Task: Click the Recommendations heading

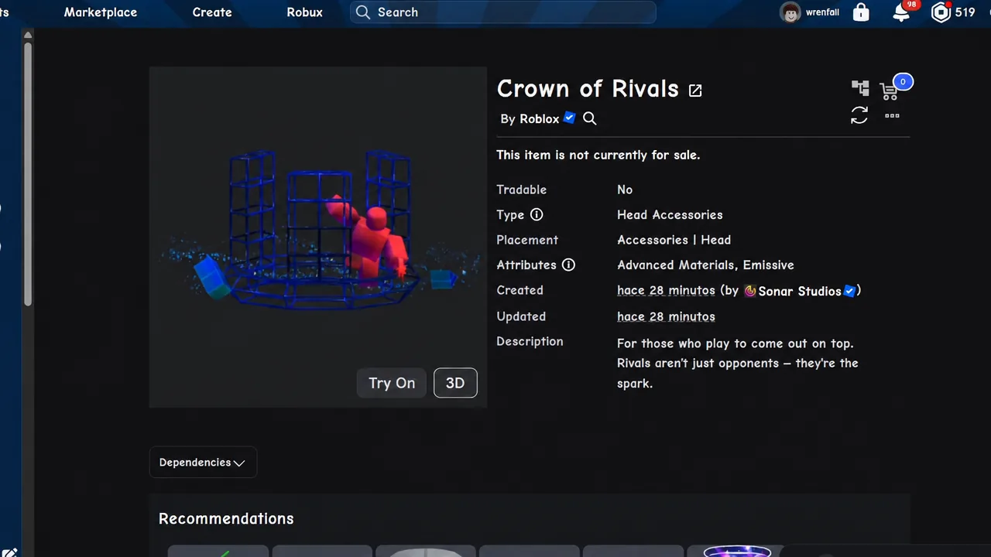Action: click(x=226, y=519)
